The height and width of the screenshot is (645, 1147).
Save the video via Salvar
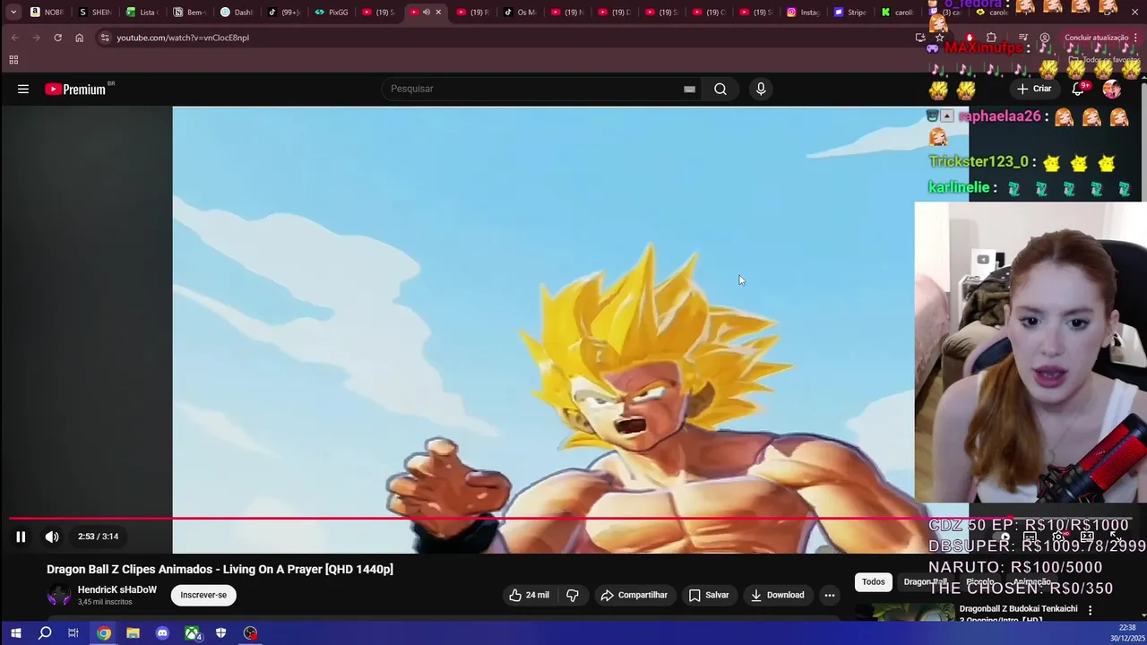(x=709, y=595)
